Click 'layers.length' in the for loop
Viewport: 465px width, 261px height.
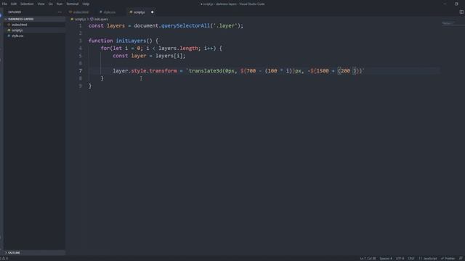(x=178, y=49)
